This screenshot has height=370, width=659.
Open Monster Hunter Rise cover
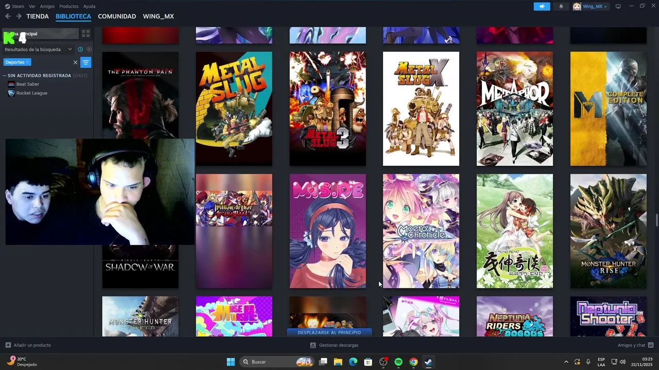pos(609,231)
